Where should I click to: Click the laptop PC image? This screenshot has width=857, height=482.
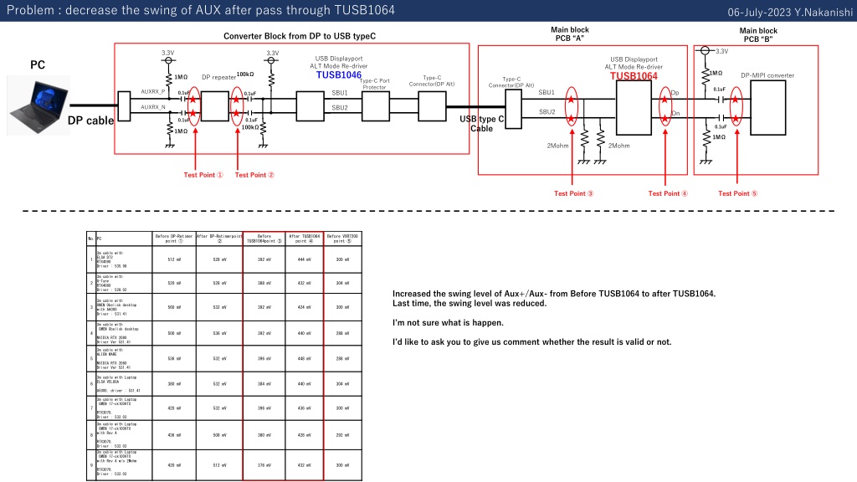pos(38,105)
